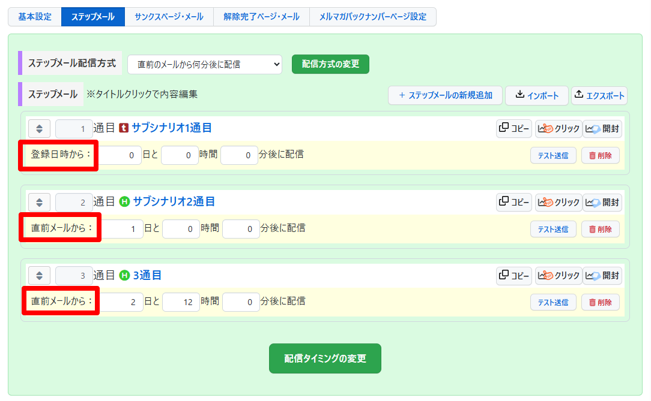Select the メルマガバックナンバーページ設定 tab
The width and height of the screenshot is (651, 401).
(372, 17)
